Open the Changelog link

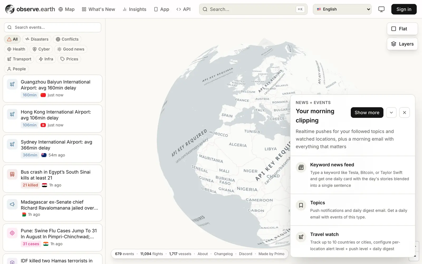(x=223, y=254)
